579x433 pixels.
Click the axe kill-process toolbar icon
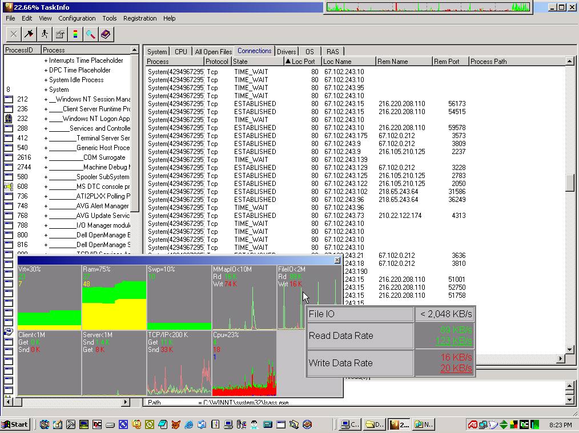pos(29,34)
